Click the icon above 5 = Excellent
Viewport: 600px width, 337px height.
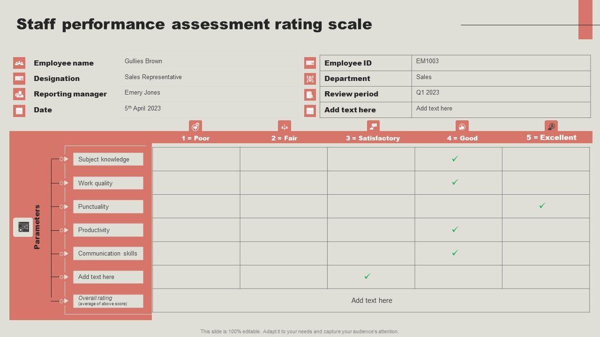click(x=551, y=126)
